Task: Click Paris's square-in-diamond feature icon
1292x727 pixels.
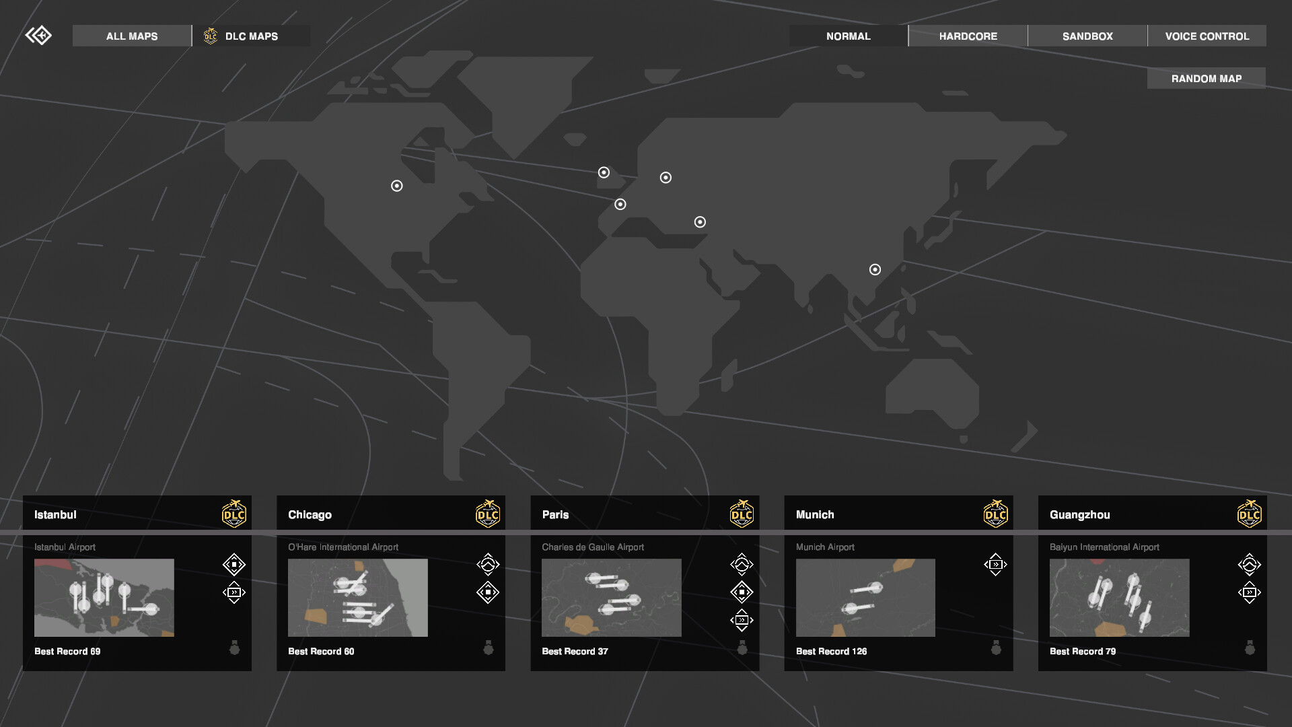Action: pos(742,592)
